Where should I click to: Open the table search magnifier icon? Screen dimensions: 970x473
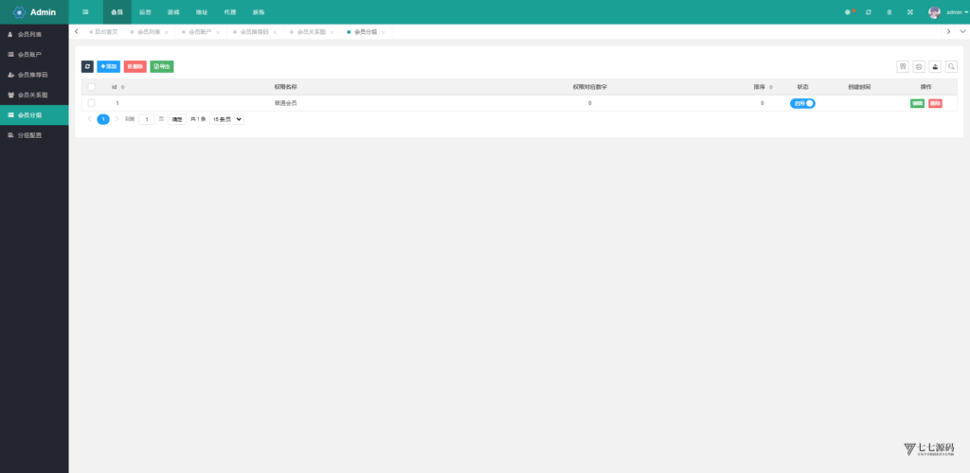951,66
